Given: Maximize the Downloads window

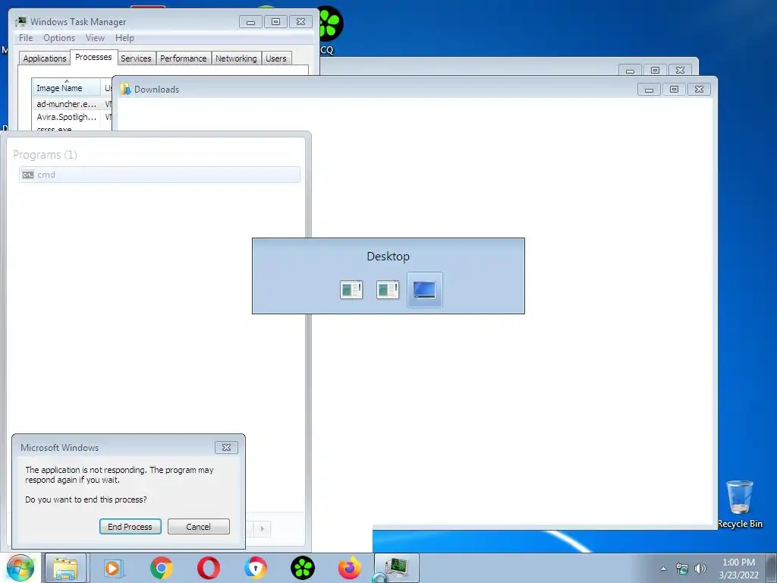Looking at the screenshot, I should click(x=674, y=90).
